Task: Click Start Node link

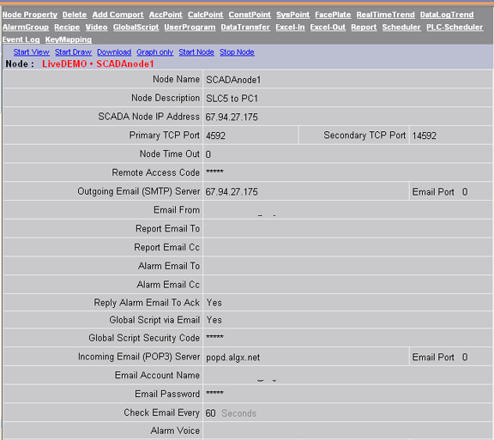Action: pos(196,52)
